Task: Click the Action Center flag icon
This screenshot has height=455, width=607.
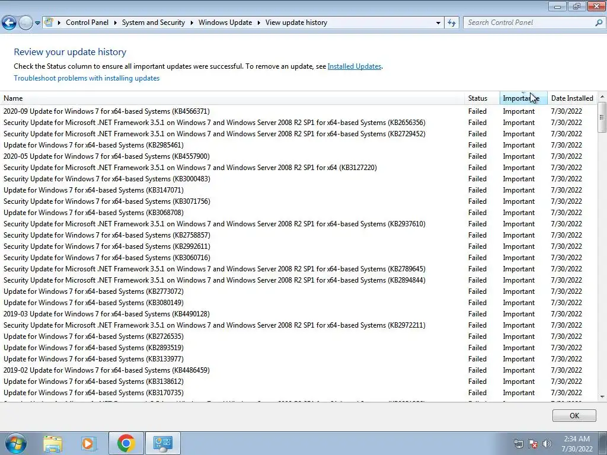Action: (533, 444)
